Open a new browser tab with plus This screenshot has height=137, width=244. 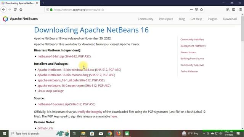point(43,3)
